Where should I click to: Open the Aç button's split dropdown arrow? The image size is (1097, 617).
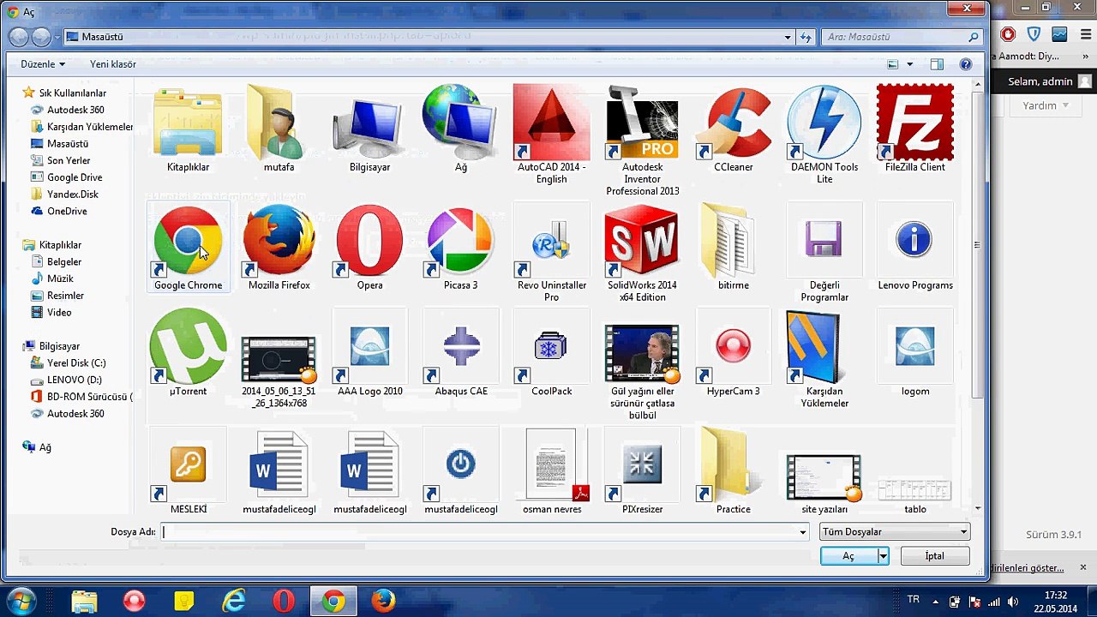point(883,556)
